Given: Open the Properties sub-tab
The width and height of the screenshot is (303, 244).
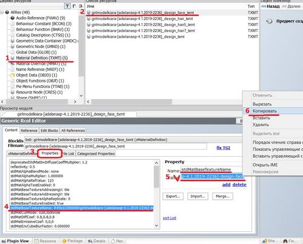Looking at the screenshot, I should pyautogui.click(x=50, y=154).
